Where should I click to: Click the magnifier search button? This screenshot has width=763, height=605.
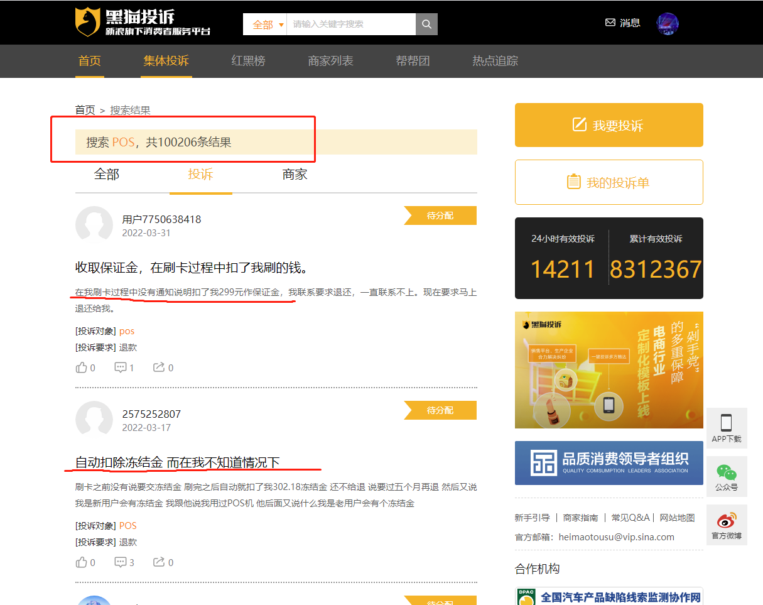click(426, 25)
